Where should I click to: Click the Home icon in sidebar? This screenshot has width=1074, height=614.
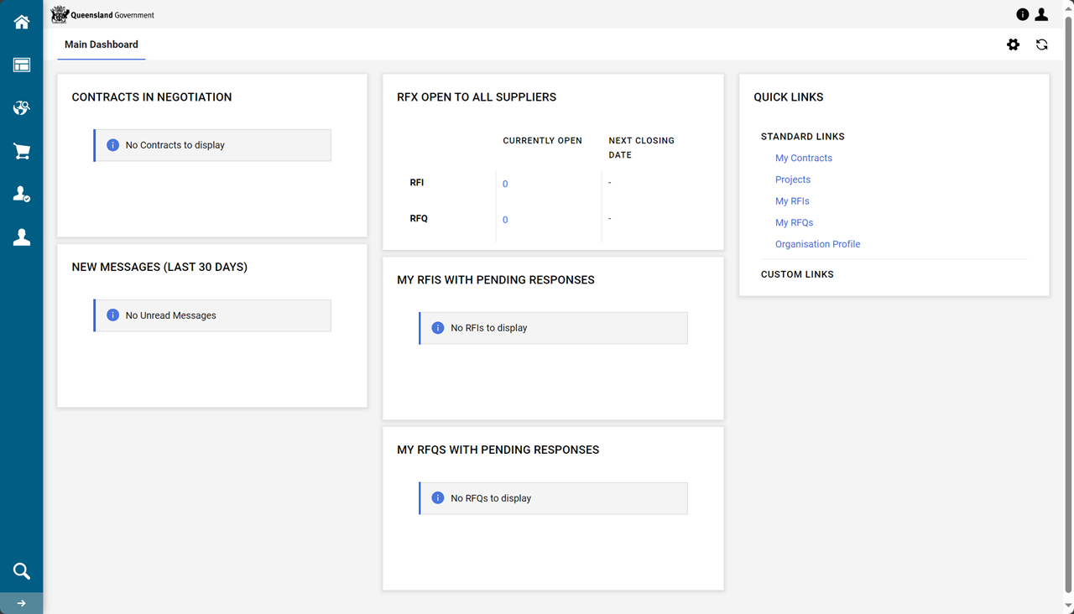coord(22,23)
